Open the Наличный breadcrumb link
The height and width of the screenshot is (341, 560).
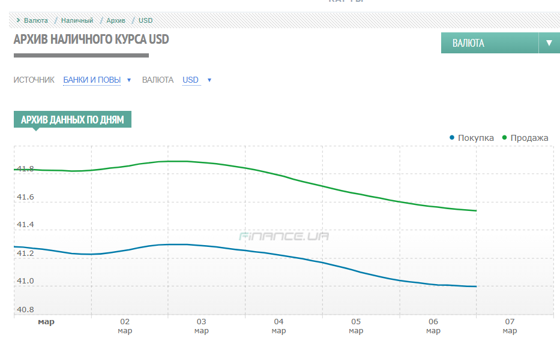[77, 20]
